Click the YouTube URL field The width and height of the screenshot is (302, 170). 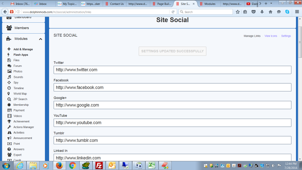coord(173,122)
